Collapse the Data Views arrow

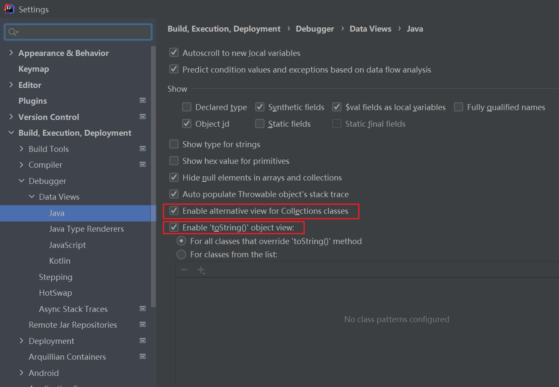pyautogui.click(x=32, y=197)
